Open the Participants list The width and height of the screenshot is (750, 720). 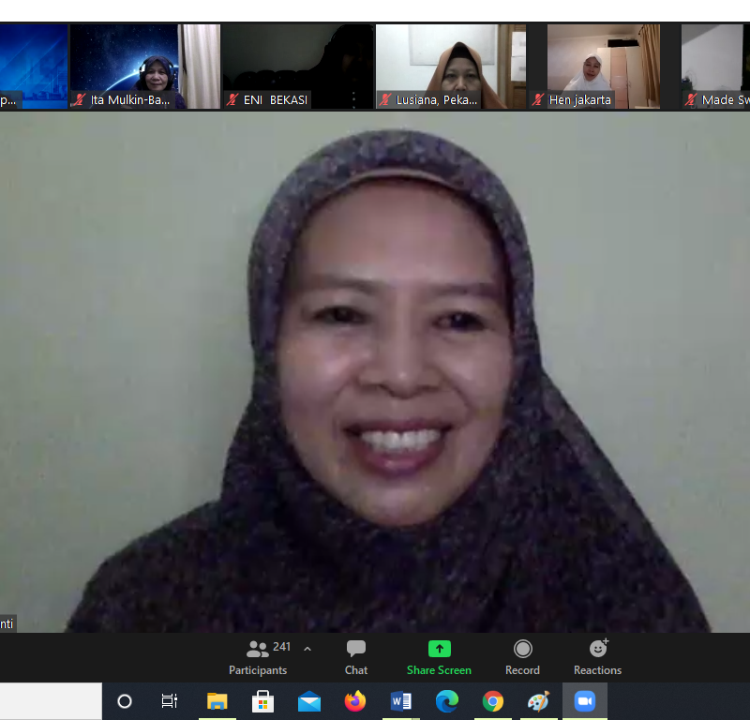click(x=259, y=656)
